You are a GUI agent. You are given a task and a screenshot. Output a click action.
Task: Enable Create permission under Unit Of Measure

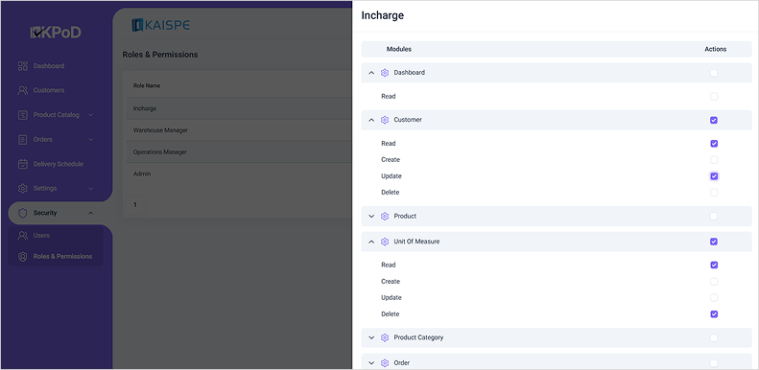714,282
